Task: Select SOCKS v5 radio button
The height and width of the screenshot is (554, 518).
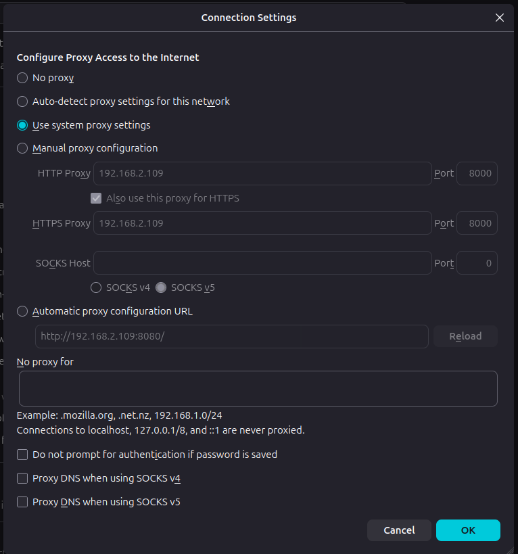Action: click(x=161, y=287)
